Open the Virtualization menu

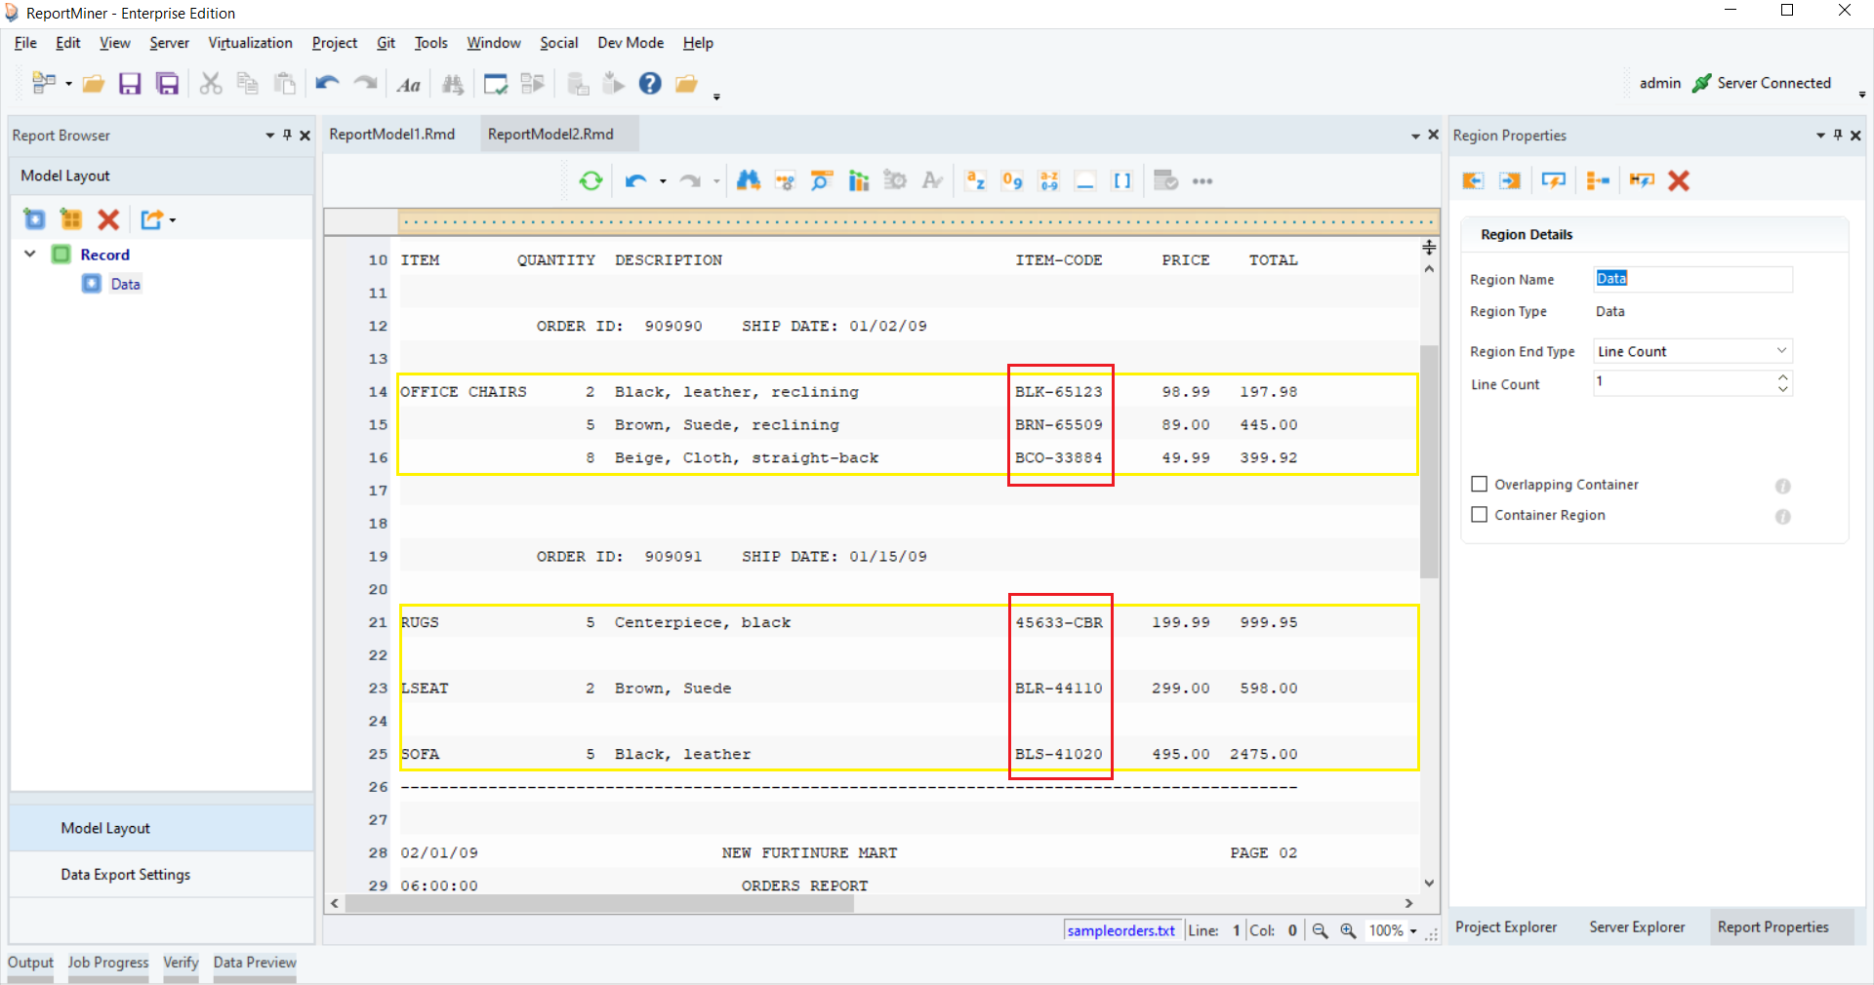250,43
